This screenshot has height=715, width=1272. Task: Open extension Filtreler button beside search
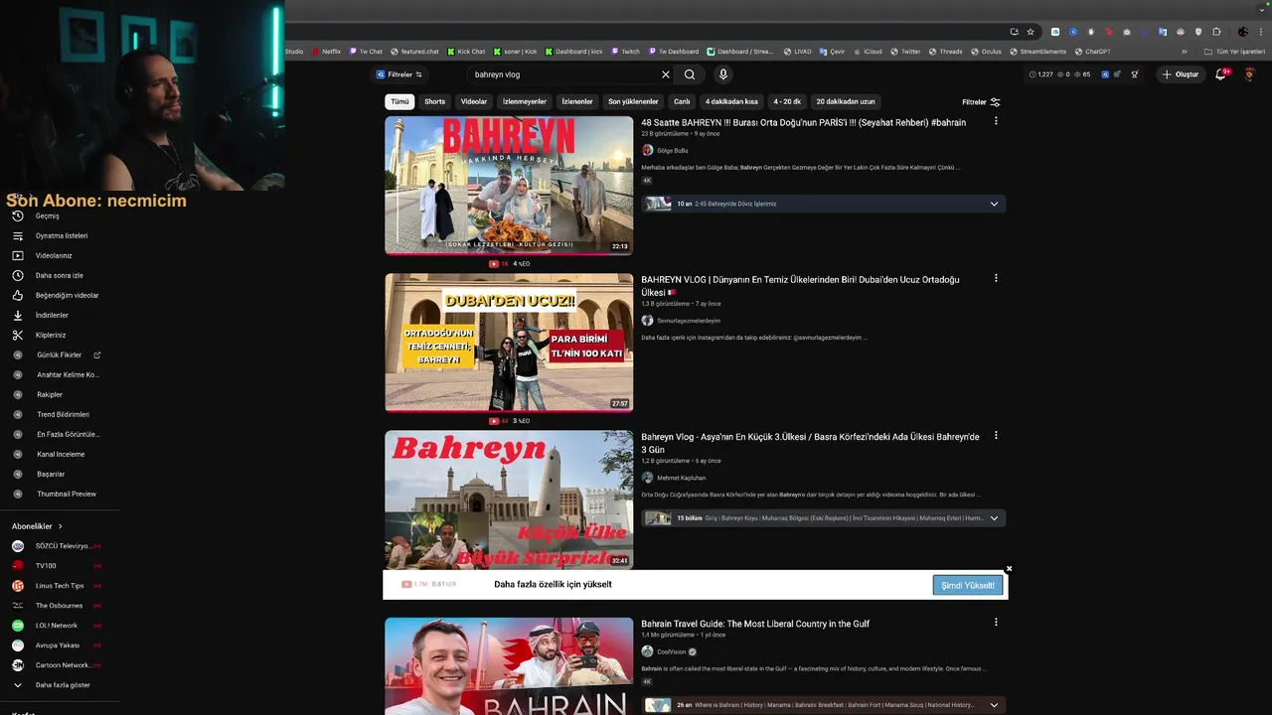[x=399, y=74]
